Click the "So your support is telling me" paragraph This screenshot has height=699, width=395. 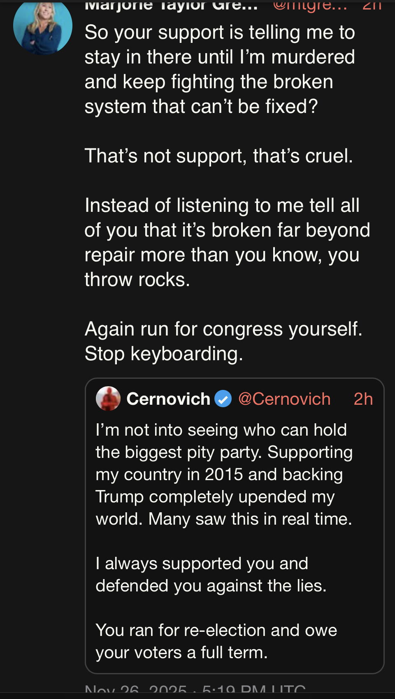[220, 69]
